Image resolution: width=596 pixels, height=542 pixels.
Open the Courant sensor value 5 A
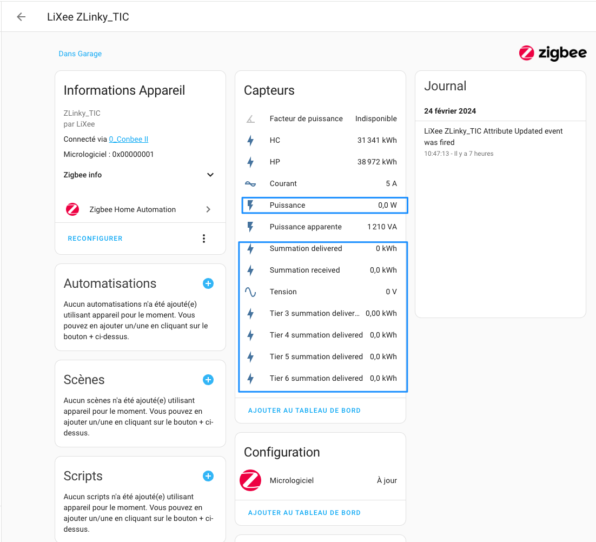click(x=391, y=183)
